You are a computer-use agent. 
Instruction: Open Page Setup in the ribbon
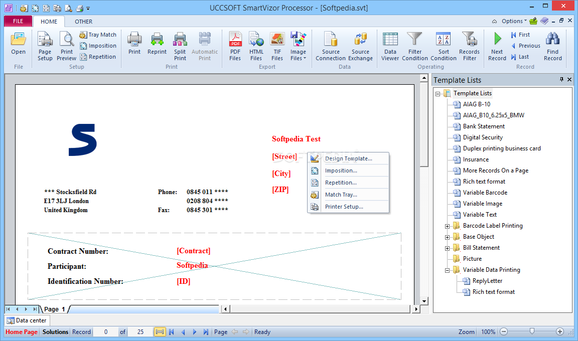pos(45,47)
